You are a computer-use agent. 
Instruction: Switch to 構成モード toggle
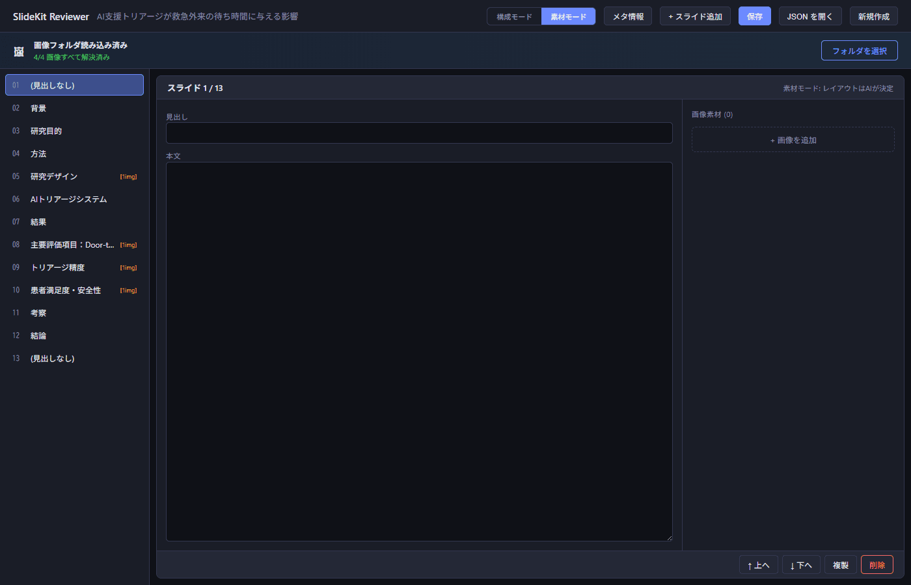tap(514, 16)
